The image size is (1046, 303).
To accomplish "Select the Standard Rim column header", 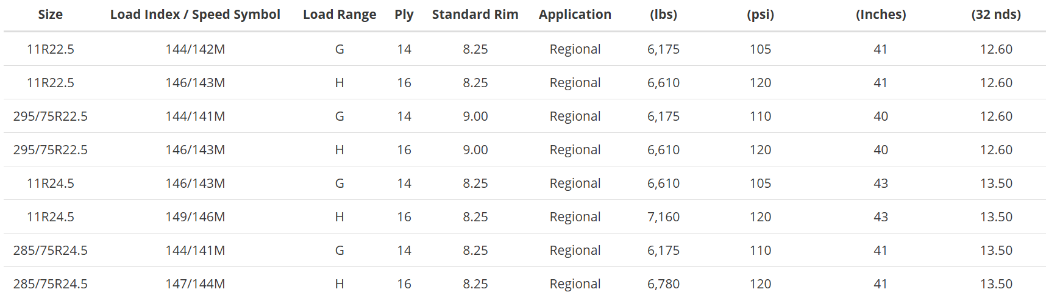I will coord(475,15).
